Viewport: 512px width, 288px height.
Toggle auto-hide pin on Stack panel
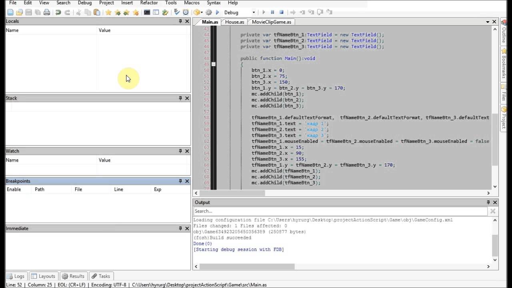[x=180, y=98]
